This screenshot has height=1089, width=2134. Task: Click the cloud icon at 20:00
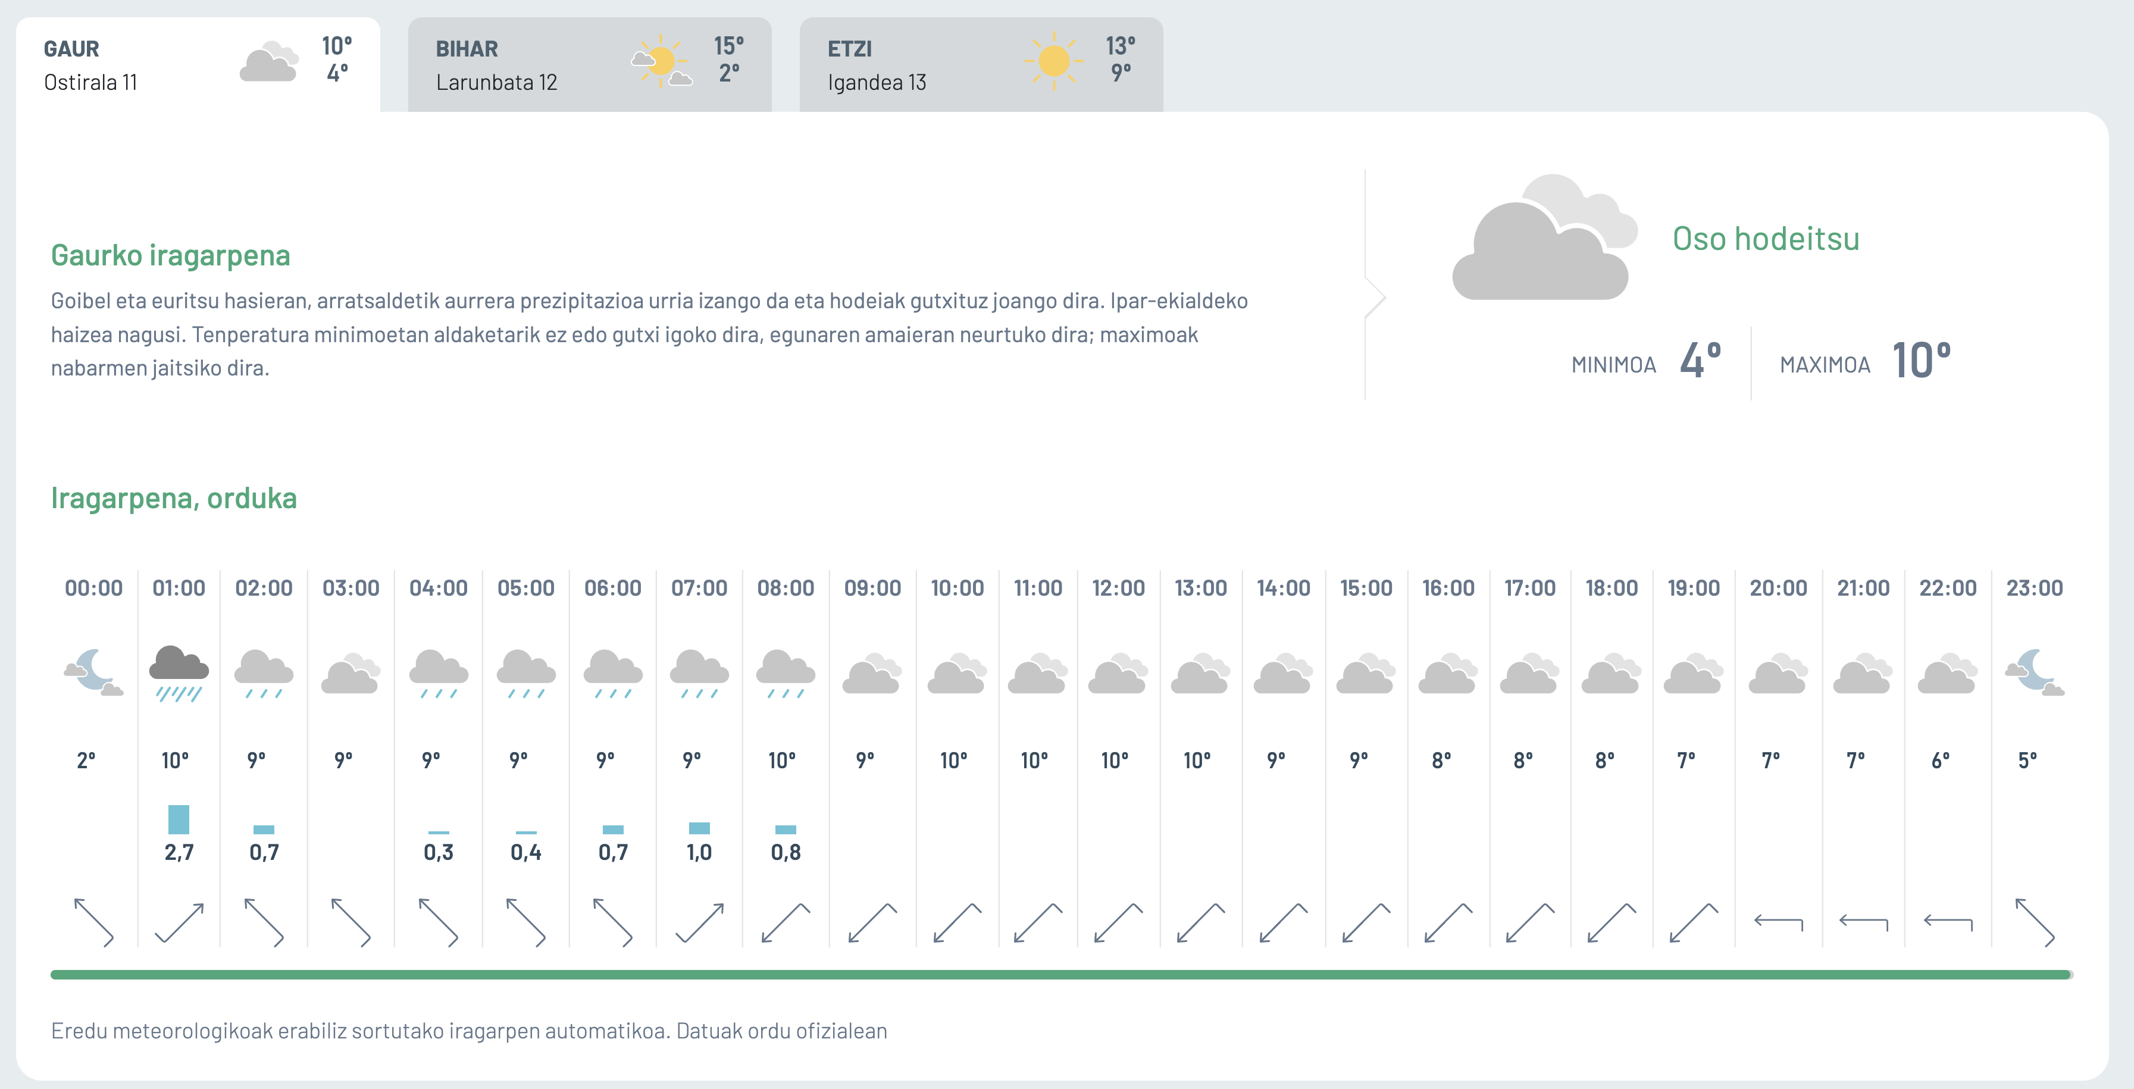pyautogui.click(x=1779, y=673)
